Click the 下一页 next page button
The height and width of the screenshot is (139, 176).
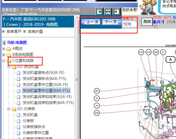pos(112,22)
